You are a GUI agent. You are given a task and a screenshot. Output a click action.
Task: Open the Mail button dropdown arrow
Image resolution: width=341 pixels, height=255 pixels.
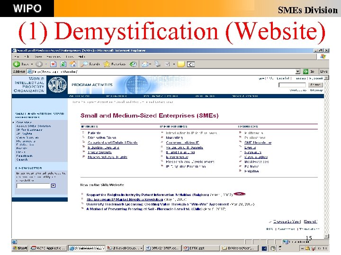(x=150, y=64)
